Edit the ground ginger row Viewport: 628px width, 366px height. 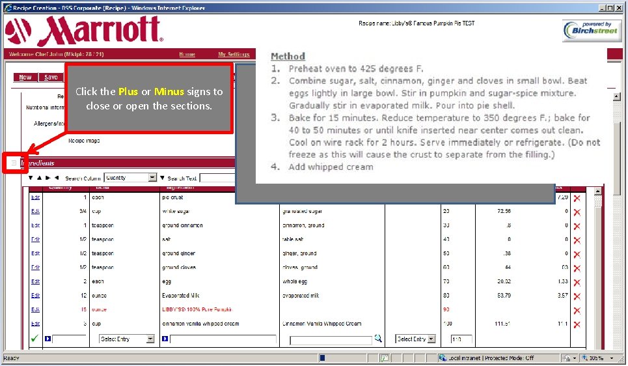click(35, 253)
